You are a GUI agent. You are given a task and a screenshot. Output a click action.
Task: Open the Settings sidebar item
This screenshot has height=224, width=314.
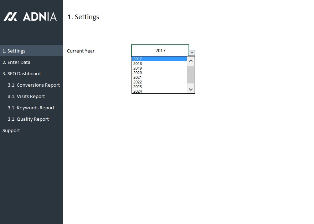tap(14, 51)
